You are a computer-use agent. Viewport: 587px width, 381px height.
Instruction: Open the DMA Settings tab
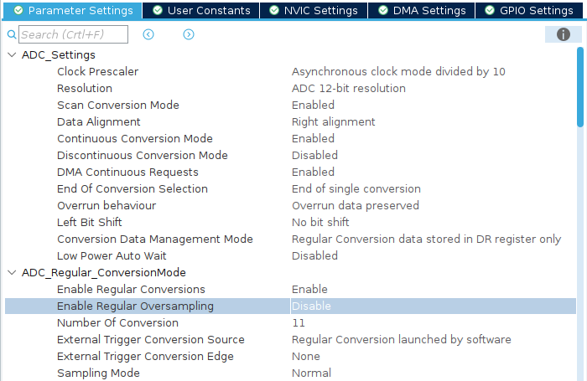point(422,10)
